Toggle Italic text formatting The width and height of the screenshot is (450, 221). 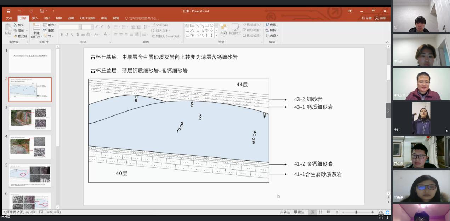click(67, 34)
